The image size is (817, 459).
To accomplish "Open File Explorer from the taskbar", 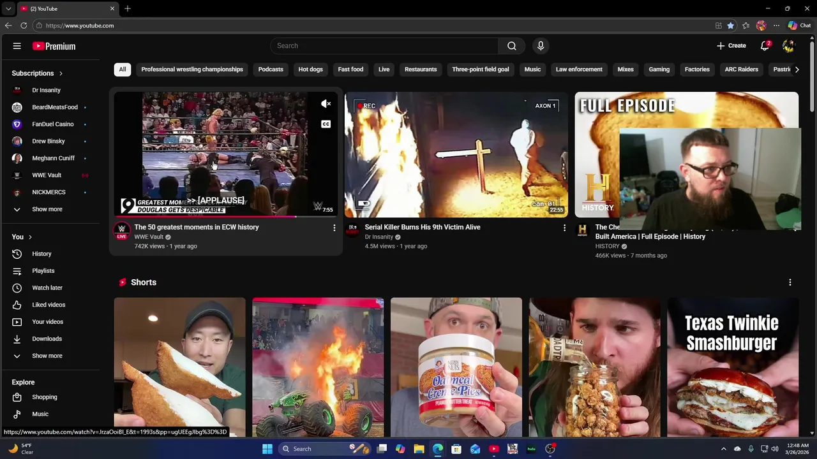I will pos(419,449).
